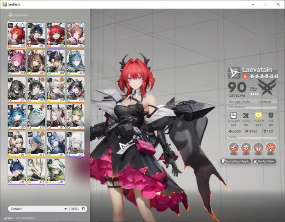Select the black-haired girl level 20 operator
This screenshot has width=285, height=222.
36,90
